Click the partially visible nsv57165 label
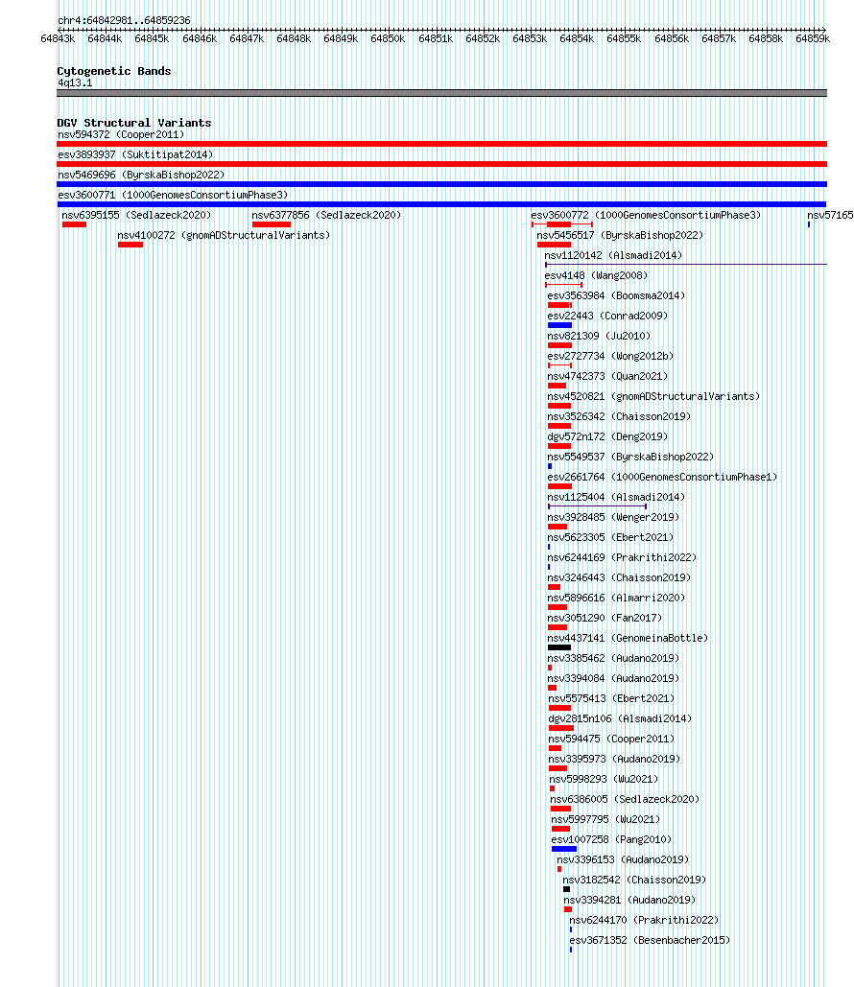The height and width of the screenshot is (987, 854). (x=830, y=215)
